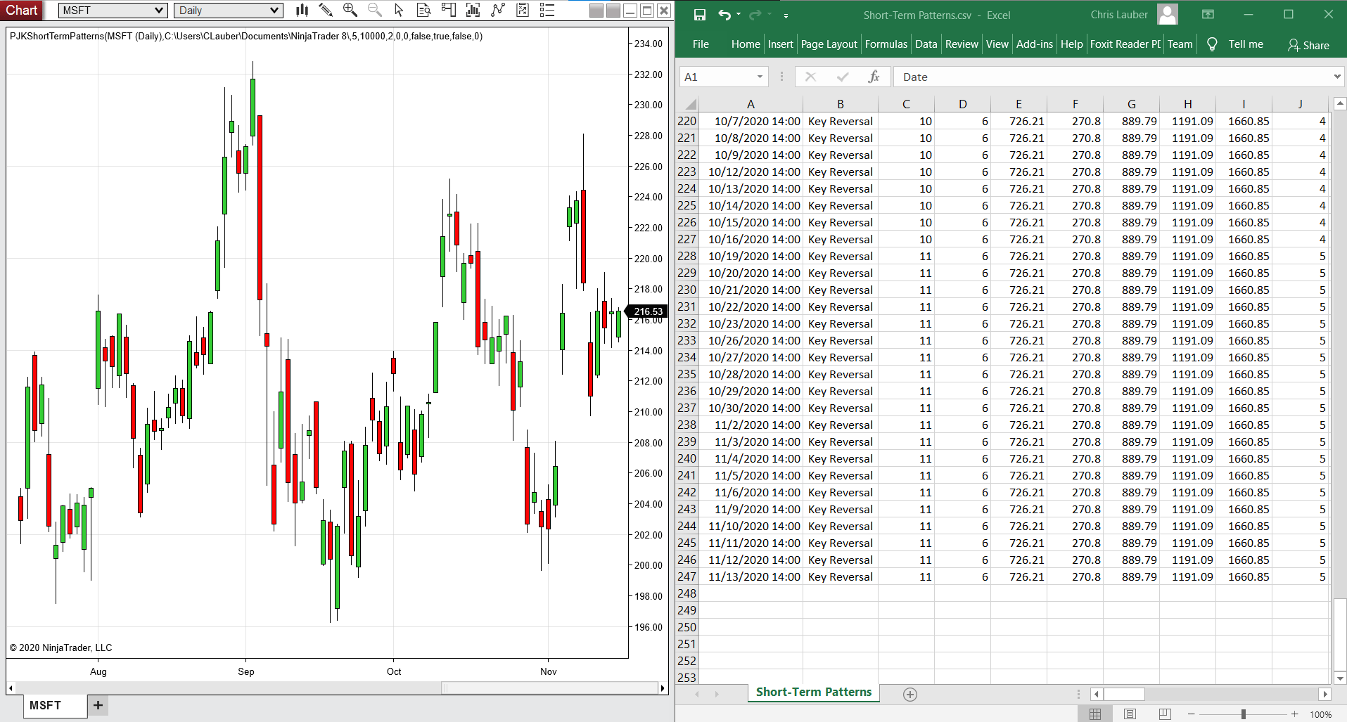Click the Chris Lauber account avatar
The height and width of the screenshot is (722, 1347).
(1168, 15)
